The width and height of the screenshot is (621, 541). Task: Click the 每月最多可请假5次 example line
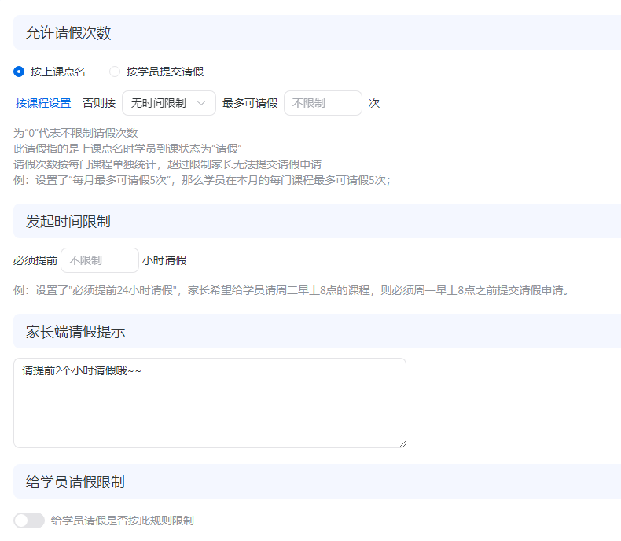click(x=202, y=179)
